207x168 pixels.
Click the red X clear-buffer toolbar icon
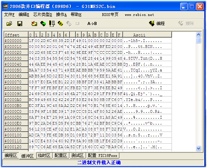pyautogui.click(x=34, y=24)
